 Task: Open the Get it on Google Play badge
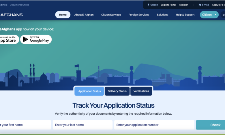coord(36,39)
